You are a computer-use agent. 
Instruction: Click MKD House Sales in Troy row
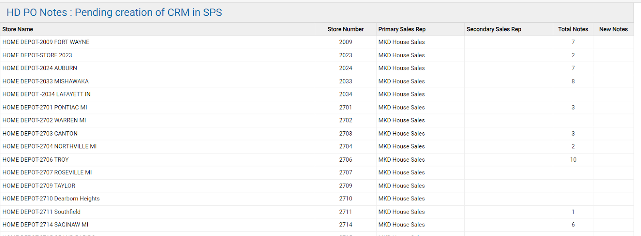click(x=401, y=160)
